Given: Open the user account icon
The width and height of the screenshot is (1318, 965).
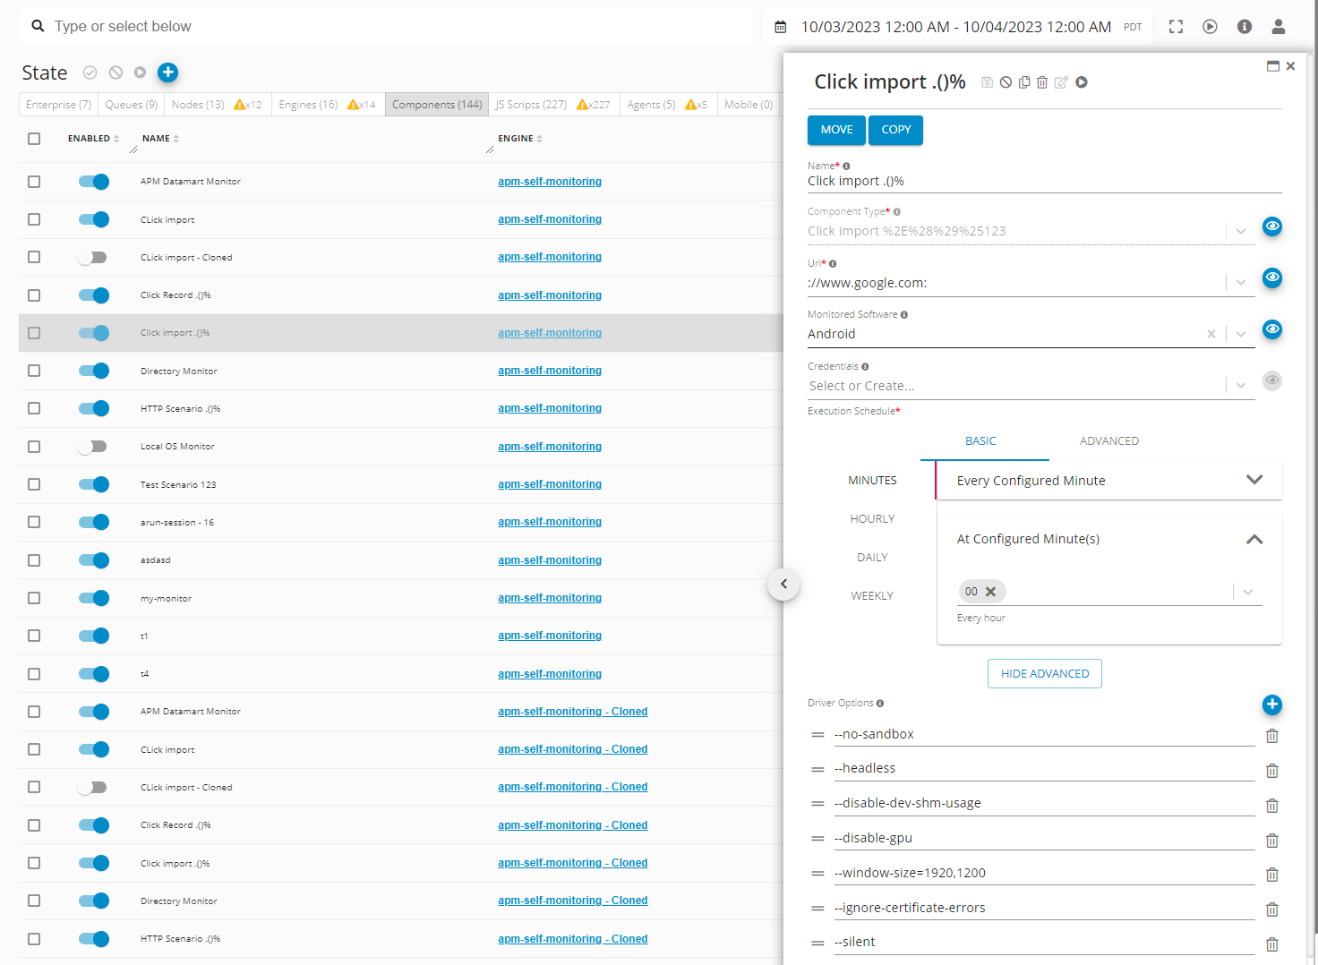Looking at the screenshot, I should click(x=1278, y=27).
